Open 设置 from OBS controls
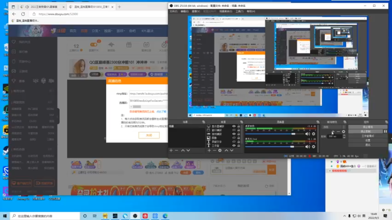This screenshot has width=392, height=220. pos(368,140)
